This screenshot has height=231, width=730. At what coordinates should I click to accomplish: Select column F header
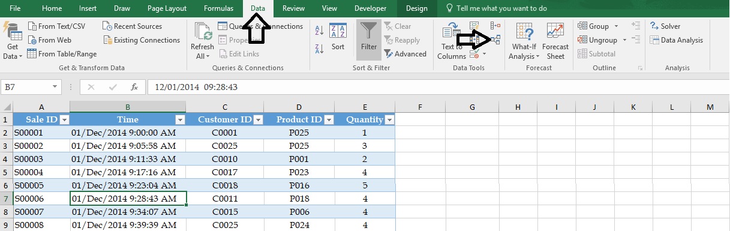tap(420, 107)
